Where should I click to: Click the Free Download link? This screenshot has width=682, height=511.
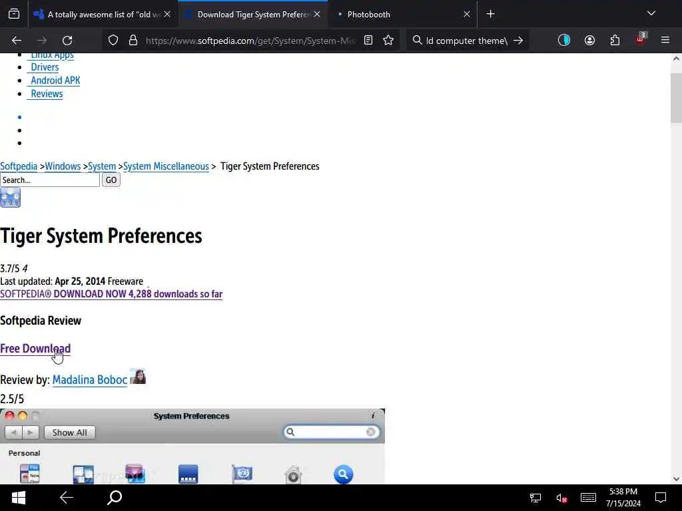(x=35, y=349)
